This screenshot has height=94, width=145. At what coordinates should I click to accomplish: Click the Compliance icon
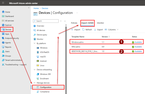click(38, 92)
